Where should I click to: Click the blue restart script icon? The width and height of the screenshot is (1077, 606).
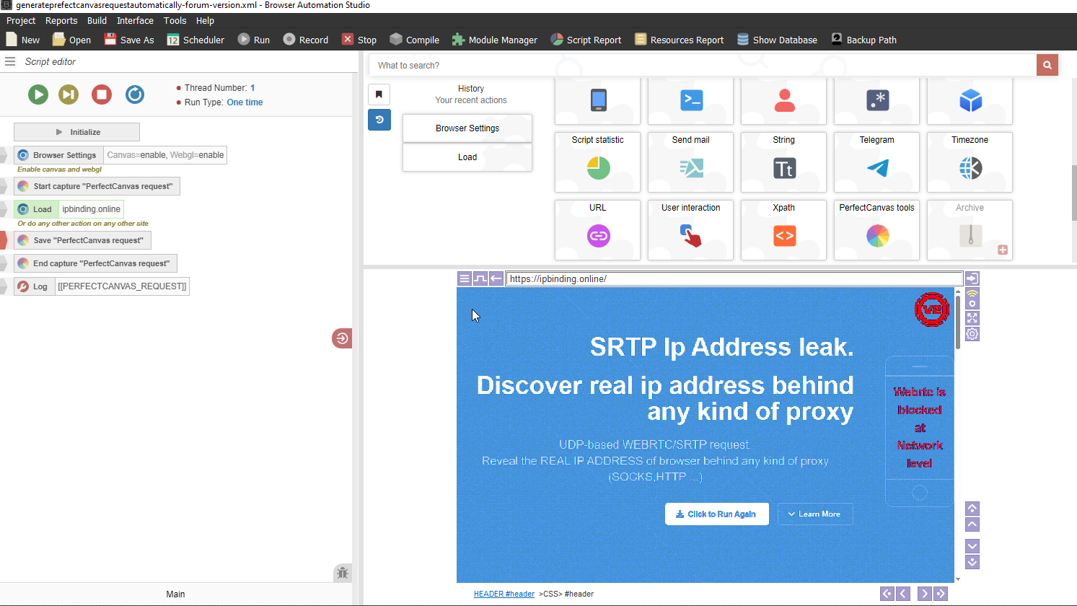pos(135,95)
